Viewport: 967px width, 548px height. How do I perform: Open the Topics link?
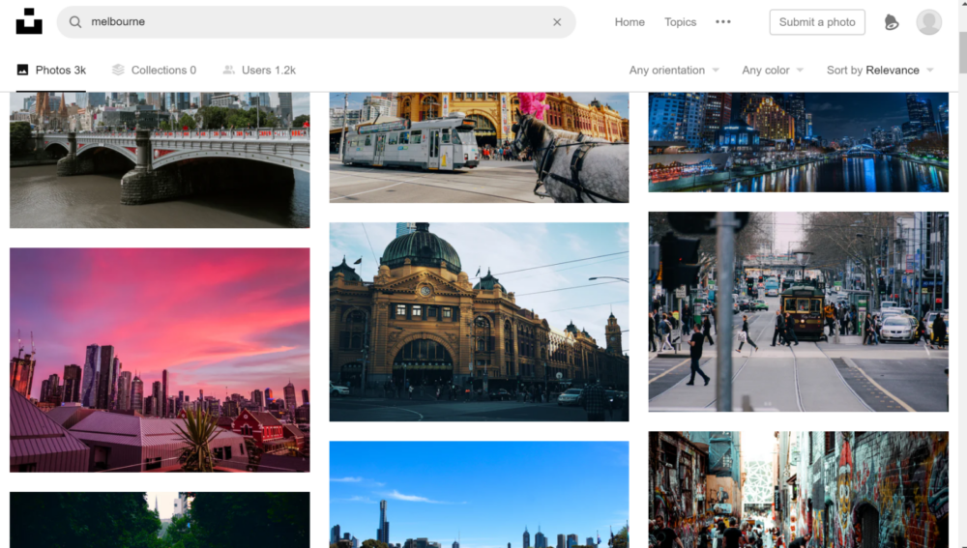click(680, 22)
